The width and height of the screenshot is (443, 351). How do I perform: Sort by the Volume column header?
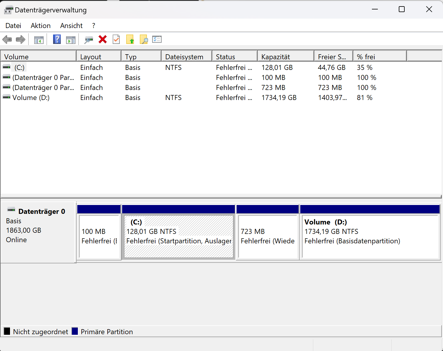pos(39,57)
